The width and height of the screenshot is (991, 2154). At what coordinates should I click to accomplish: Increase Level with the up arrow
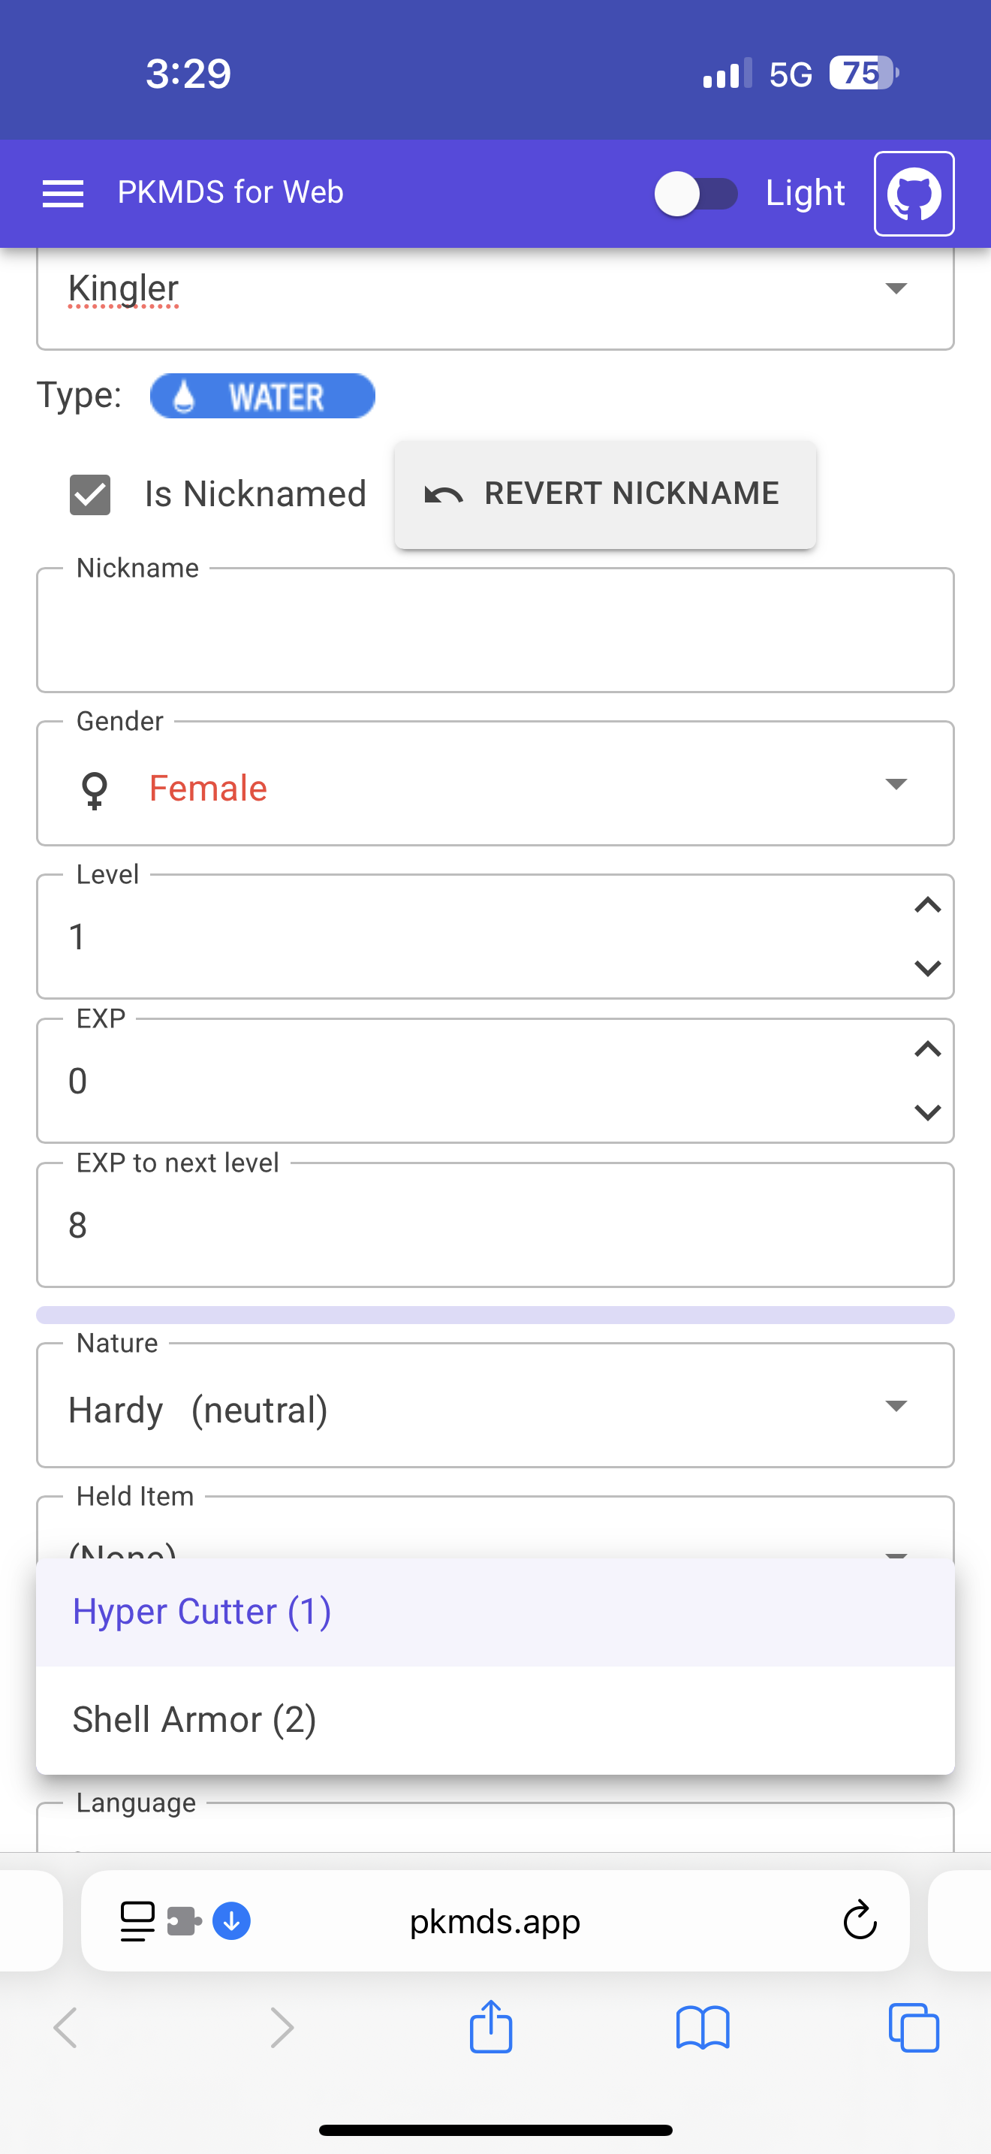click(x=927, y=906)
